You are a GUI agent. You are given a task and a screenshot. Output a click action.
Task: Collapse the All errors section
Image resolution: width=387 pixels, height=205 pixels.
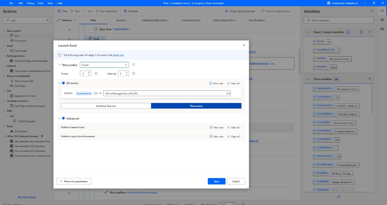(x=59, y=83)
